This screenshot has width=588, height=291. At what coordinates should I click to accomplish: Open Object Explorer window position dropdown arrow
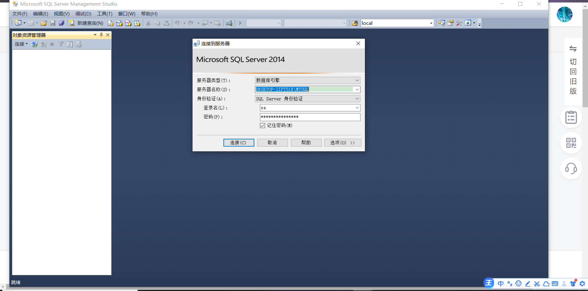pyautogui.click(x=95, y=35)
